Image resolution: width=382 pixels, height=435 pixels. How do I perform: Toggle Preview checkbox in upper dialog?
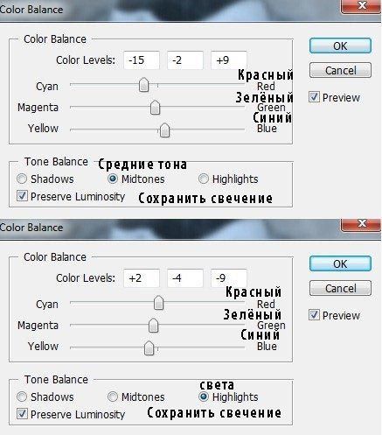coord(314,97)
